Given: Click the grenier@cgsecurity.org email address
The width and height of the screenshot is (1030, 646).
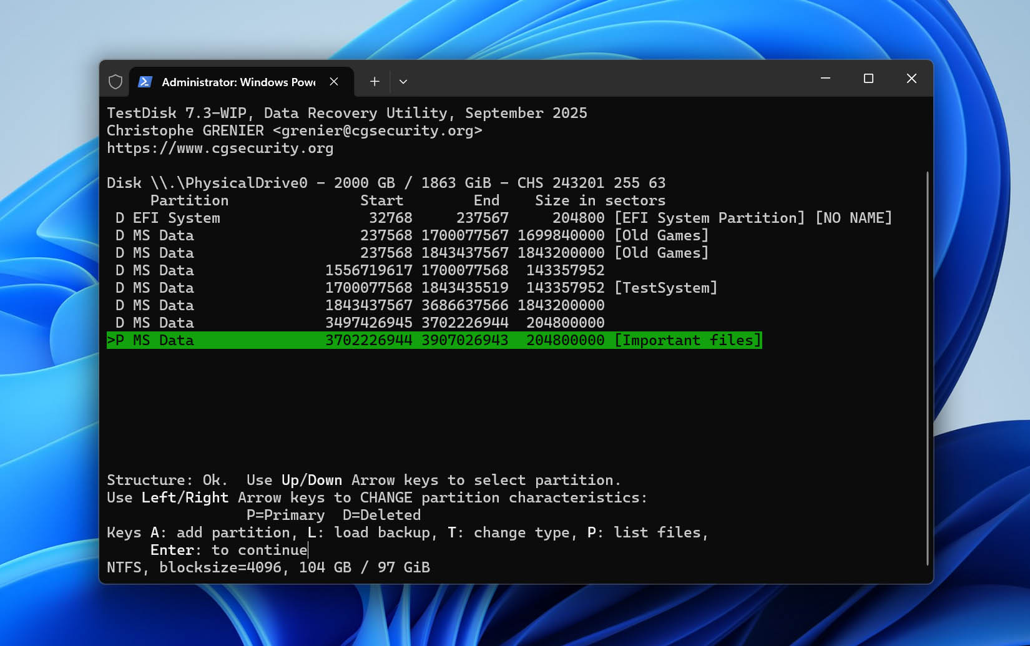Looking at the screenshot, I should [377, 130].
